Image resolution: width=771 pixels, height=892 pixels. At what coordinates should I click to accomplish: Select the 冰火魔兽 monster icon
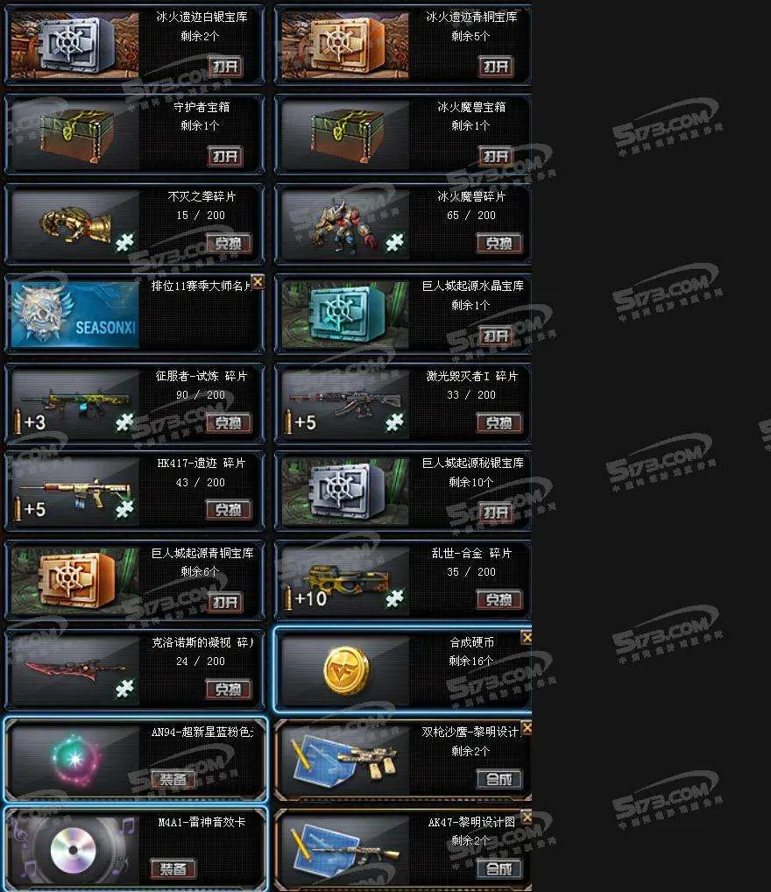pos(345,224)
